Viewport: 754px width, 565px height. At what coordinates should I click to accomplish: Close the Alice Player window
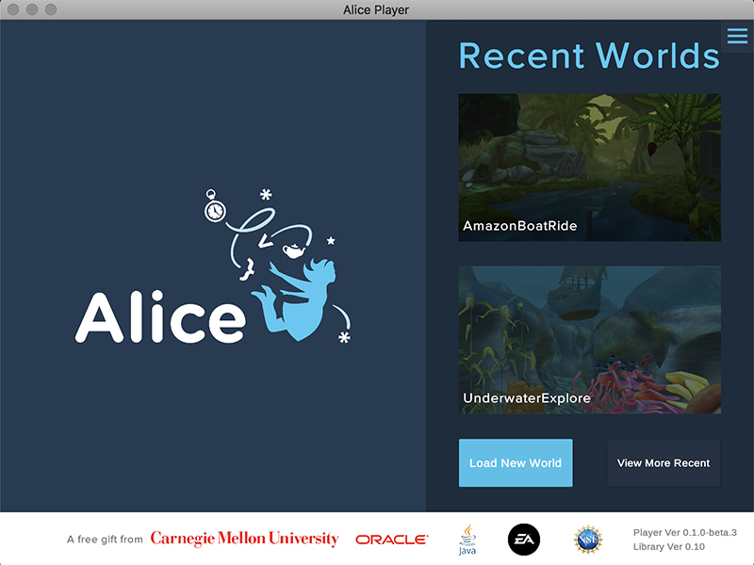click(13, 9)
